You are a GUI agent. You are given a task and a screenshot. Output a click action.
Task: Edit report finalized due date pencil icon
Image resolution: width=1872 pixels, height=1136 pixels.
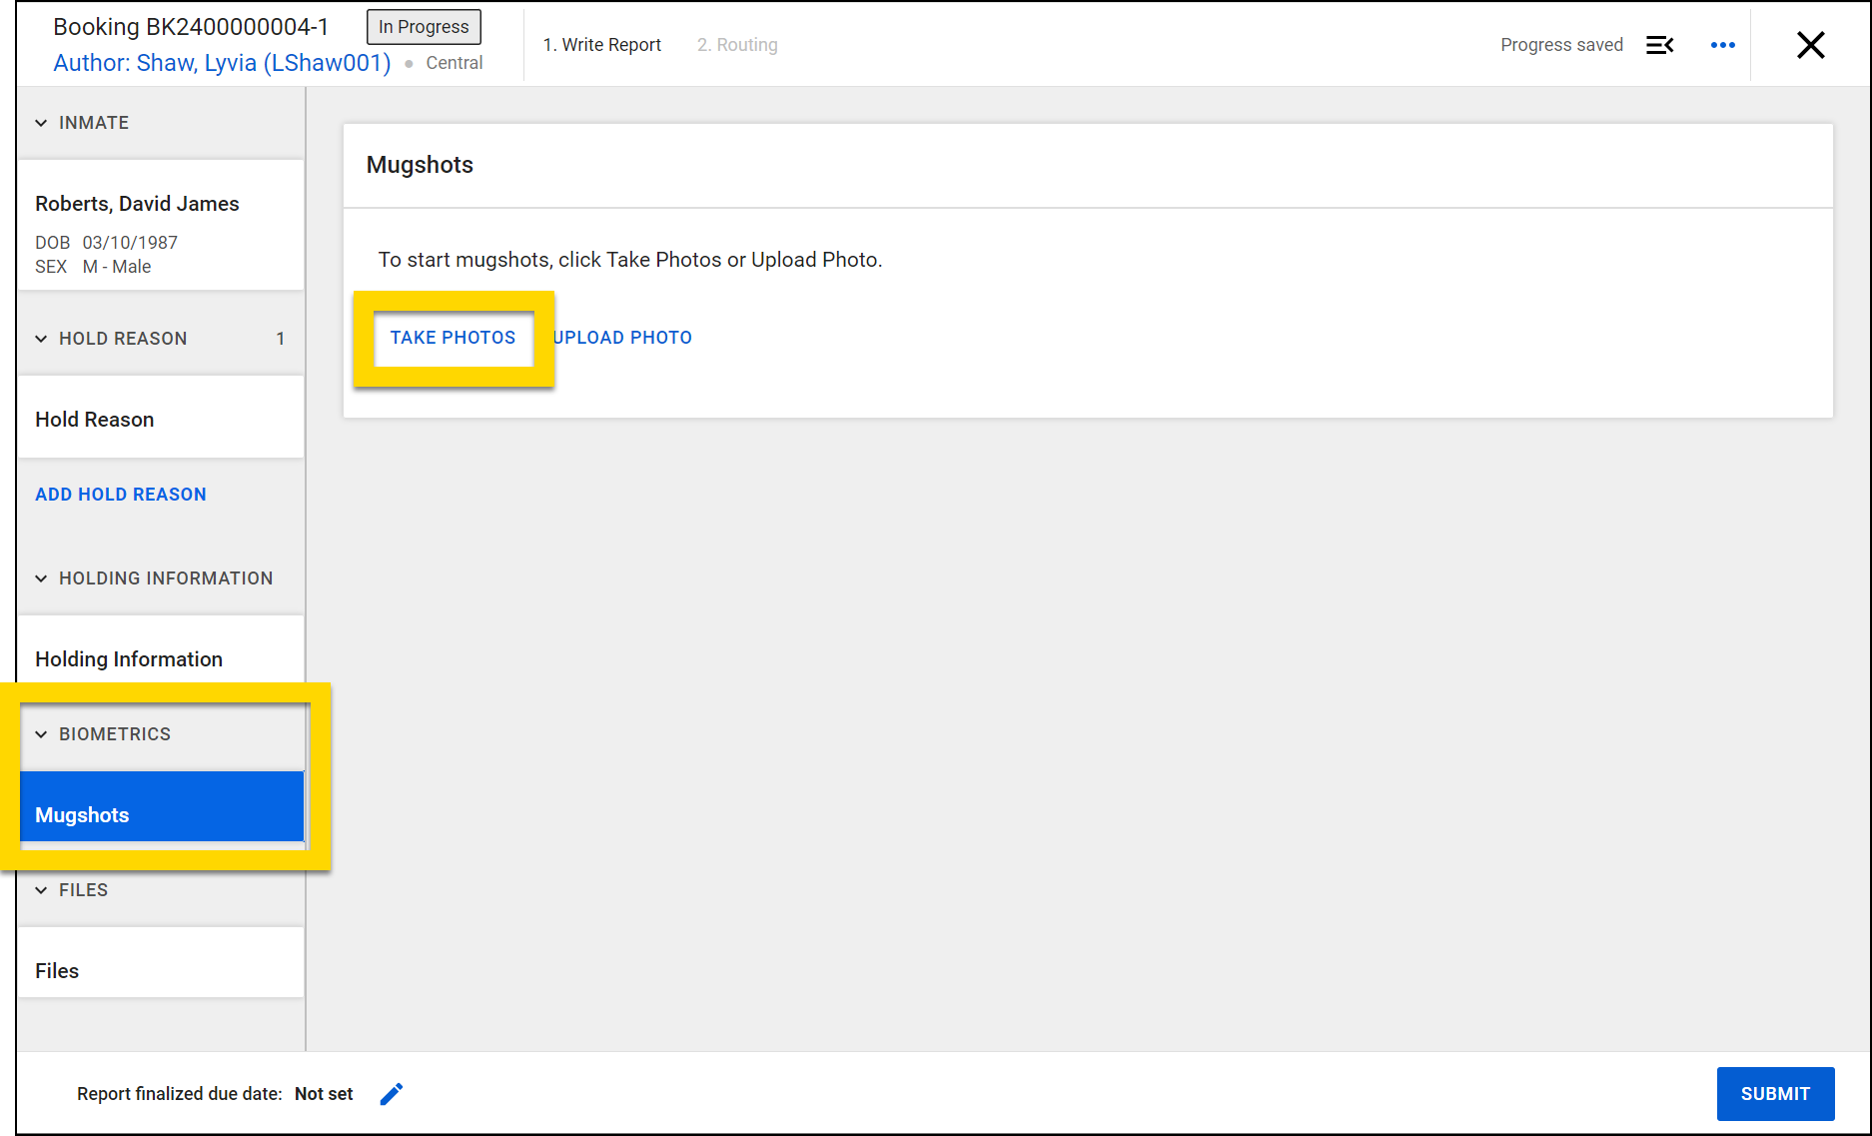[x=392, y=1094]
